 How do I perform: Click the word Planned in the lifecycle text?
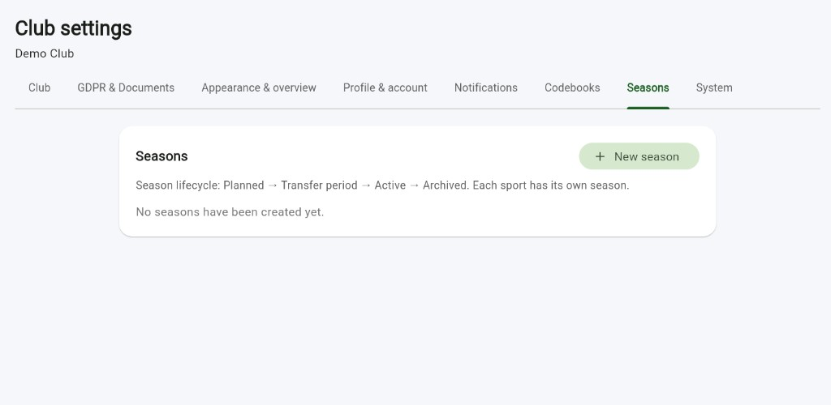[x=243, y=185]
